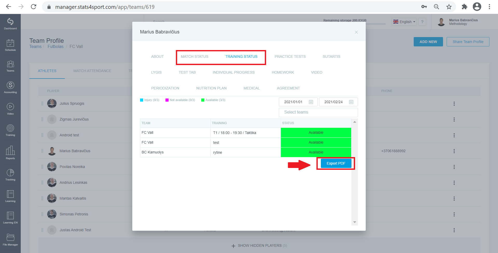The width and height of the screenshot is (498, 253).
Task: Click the help question mark icon
Action: (x=422, y=22)
